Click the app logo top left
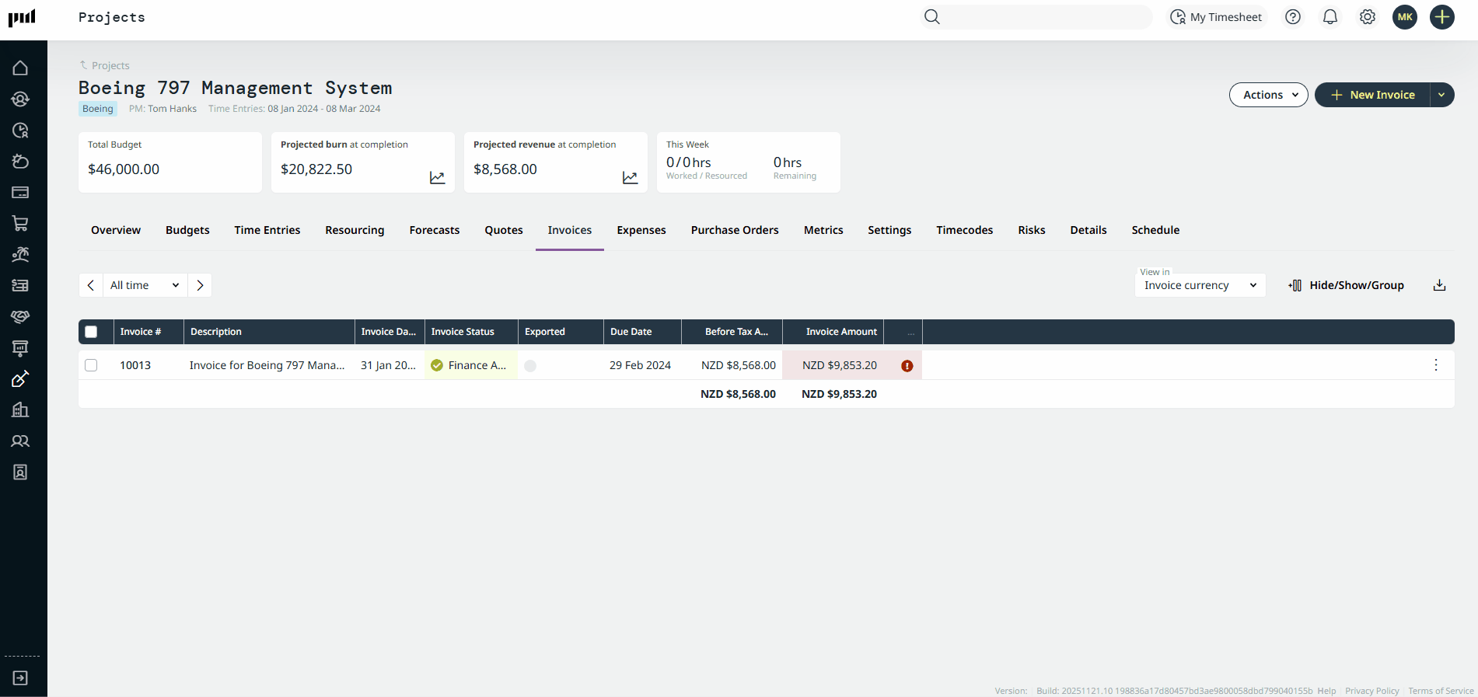Viewport: 1478px width, 697px height. pos(22,17)
